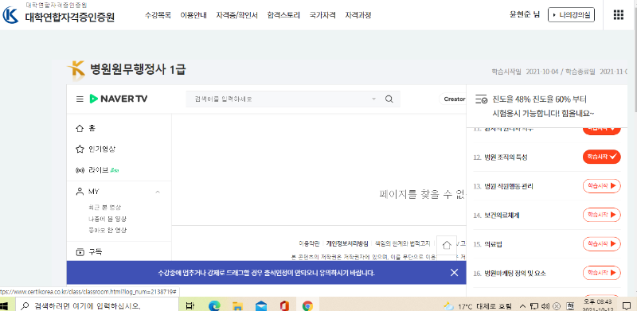This screenshot has height=311, width=637.
Task: Open Microsoft Edge from the taskbar
Action: (x=213, y=305)
